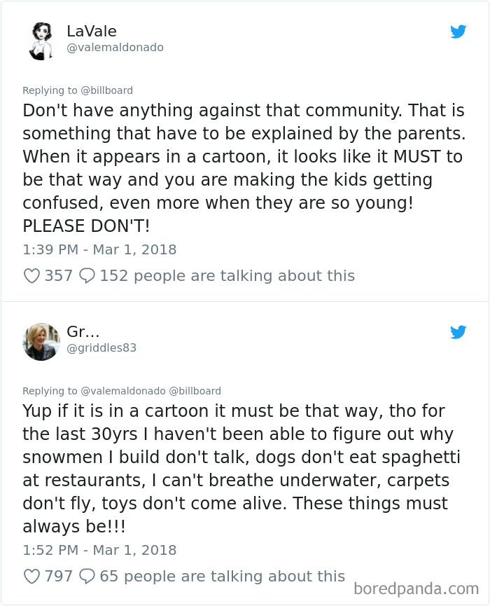Open reply bubble on griddles83's tweet
This screenshot has width=490, height=606.
[87, 577]
